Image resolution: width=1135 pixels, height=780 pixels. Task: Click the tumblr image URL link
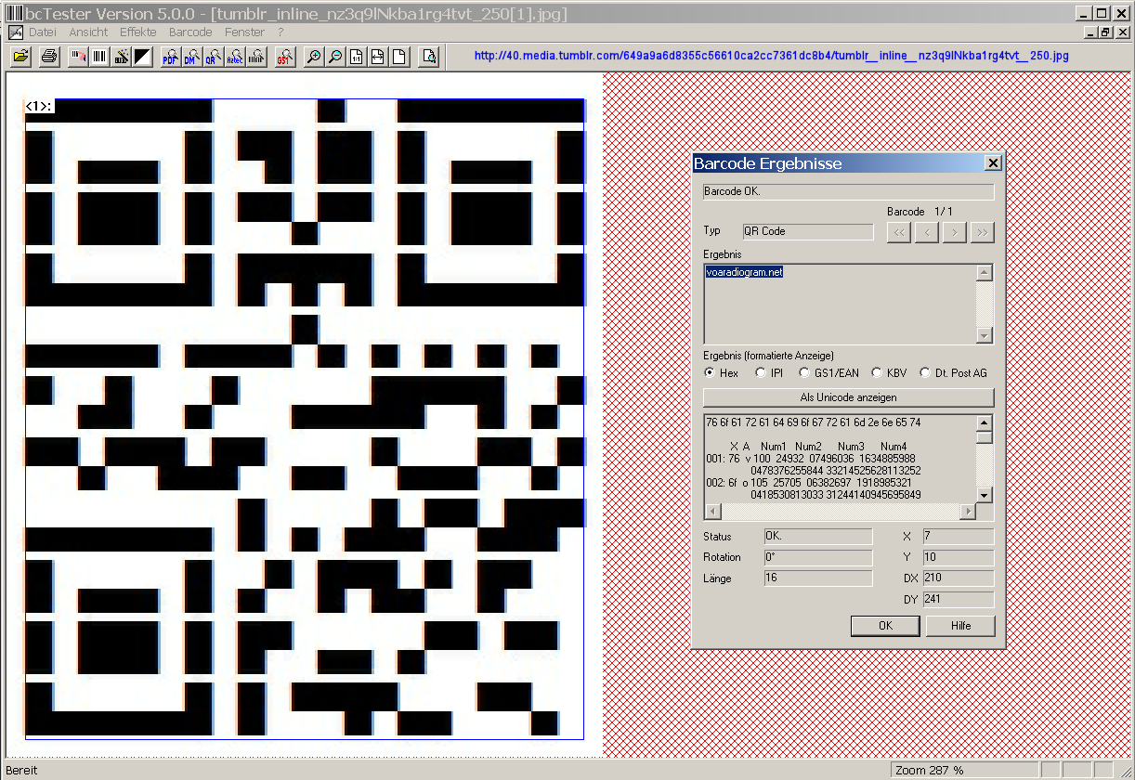771,56
